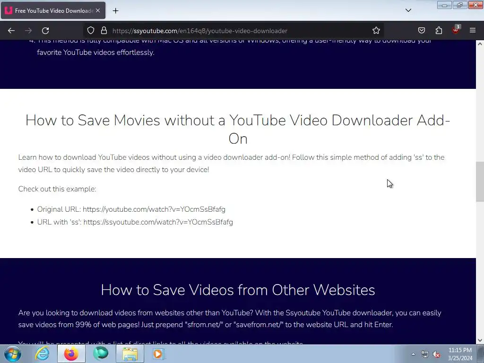Open a new browser tab
Viewport: 484px width, 363px height.
point(115,11)
